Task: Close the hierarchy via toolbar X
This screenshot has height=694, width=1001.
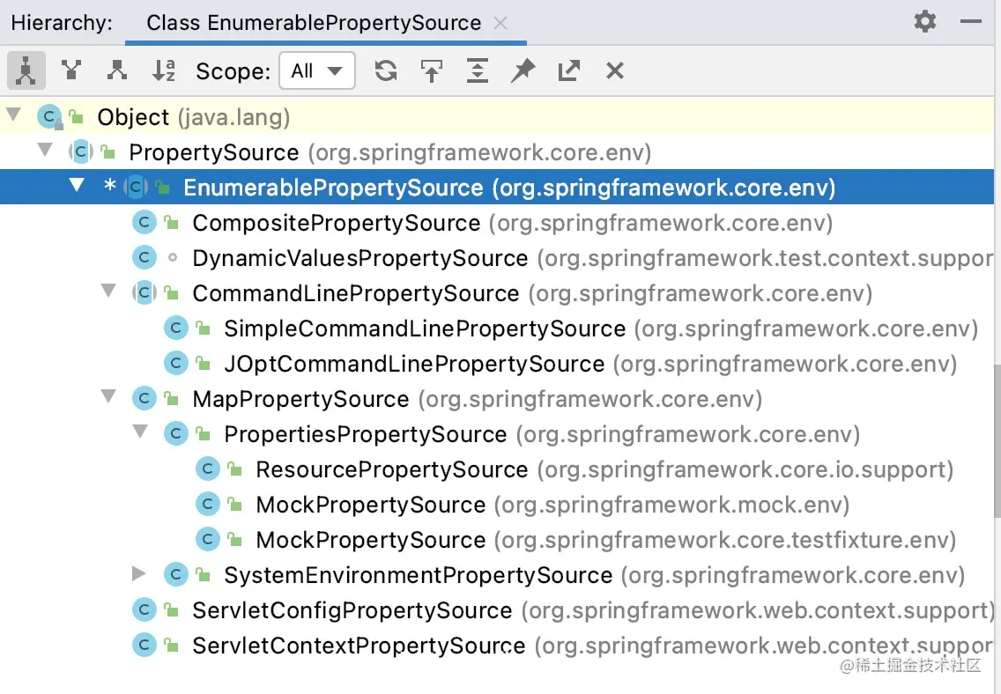Action: tap(615, 70)
